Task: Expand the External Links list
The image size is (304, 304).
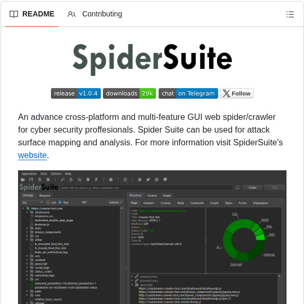Action: point(132,281)
